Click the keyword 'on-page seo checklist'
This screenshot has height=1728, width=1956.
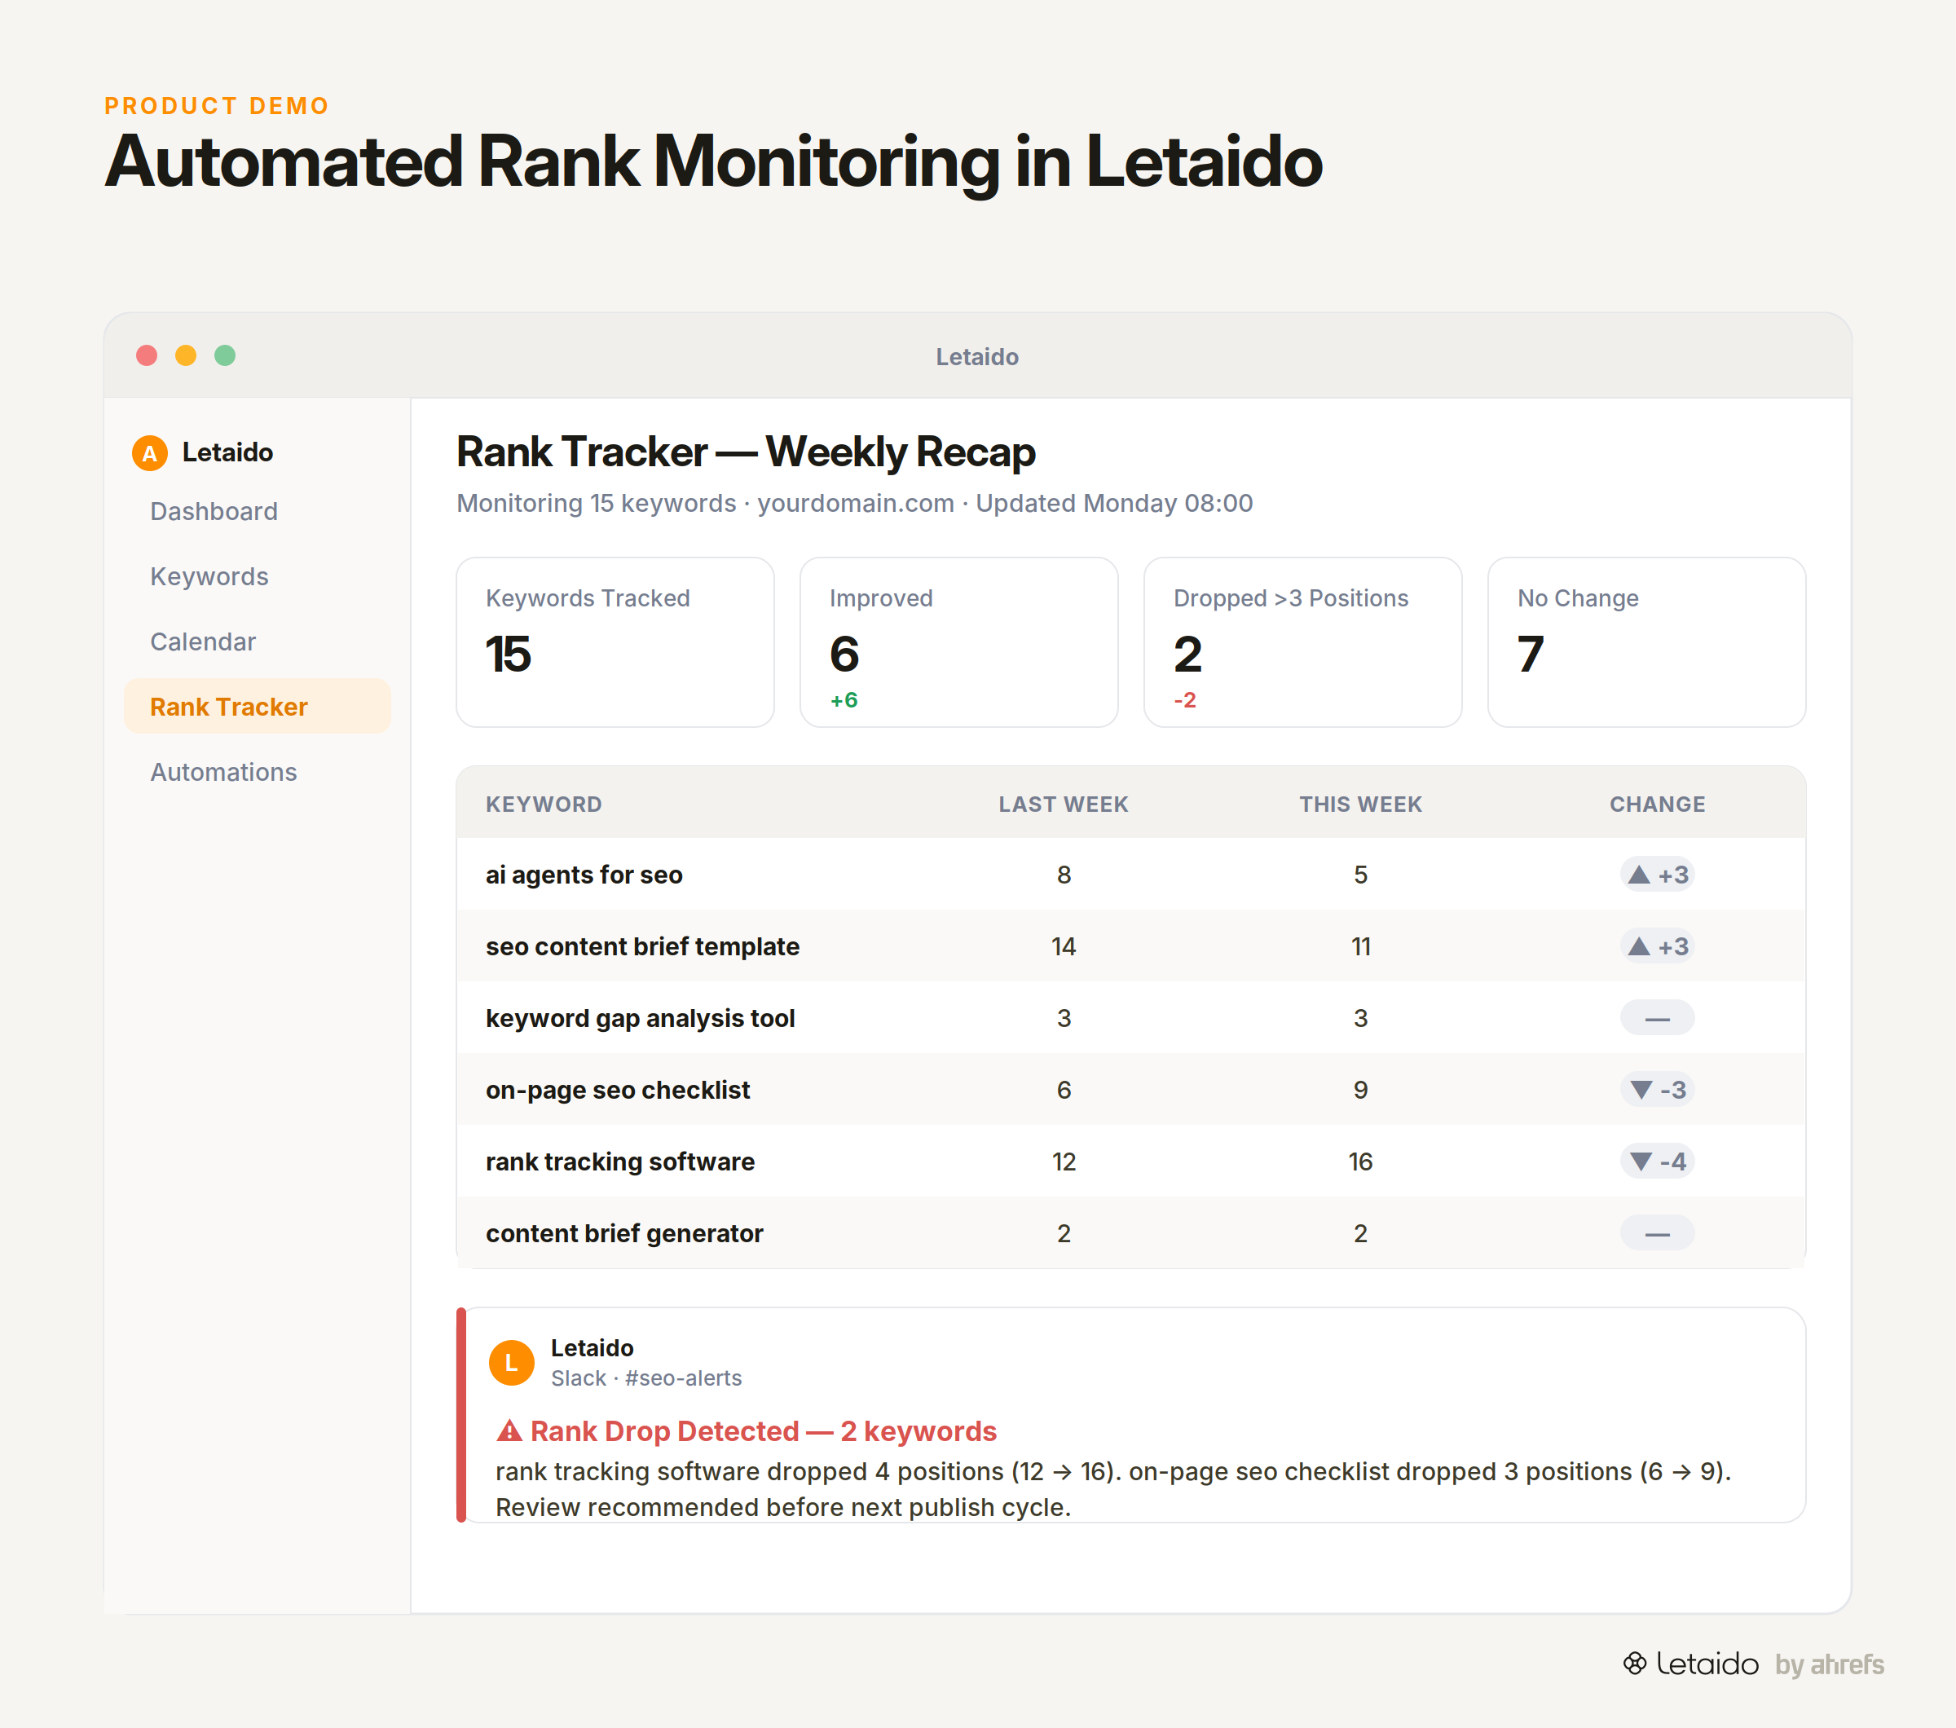[617, 1090]
